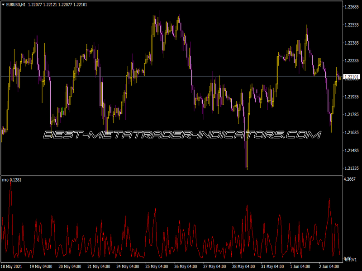This screenshot has height=271, width=362.
Task: Click price scale value 1.22385
Action: click(x=352, y=43)
